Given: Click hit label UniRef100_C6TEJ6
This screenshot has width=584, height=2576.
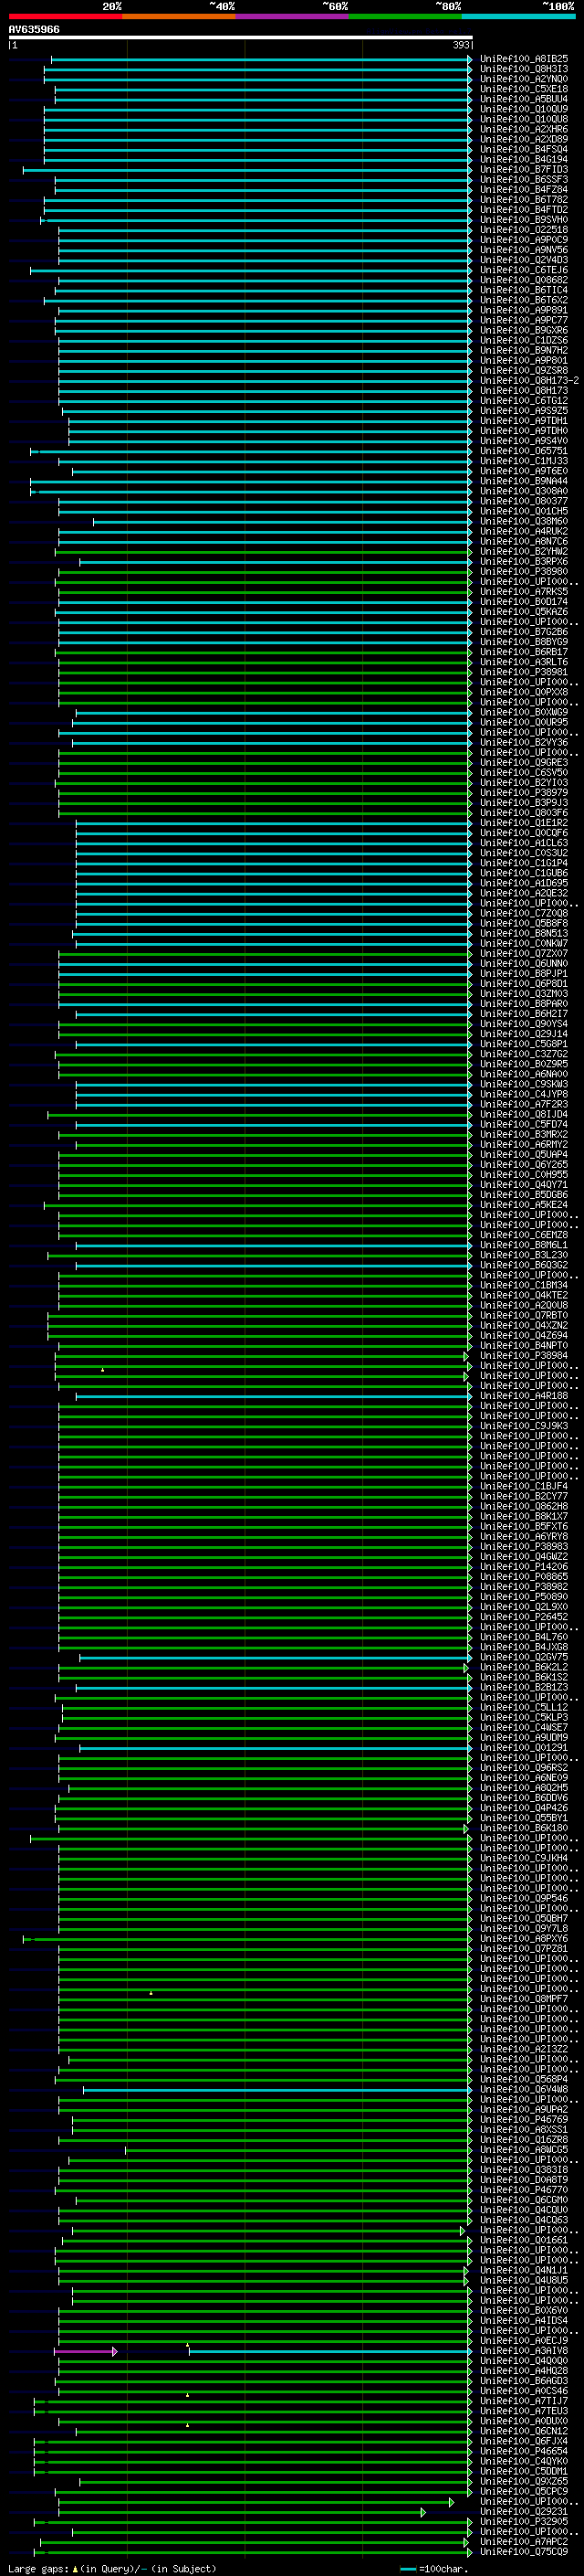Looking at the screenshot, I should [523, 270].
